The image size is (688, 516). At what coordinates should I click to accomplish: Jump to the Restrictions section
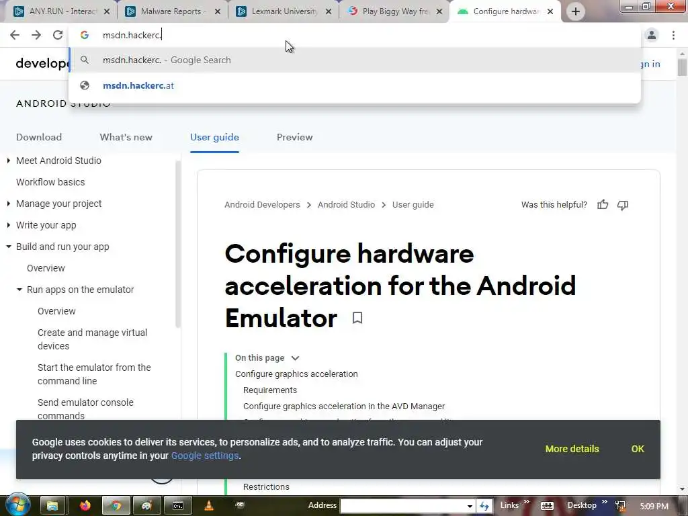coord(266,486)
